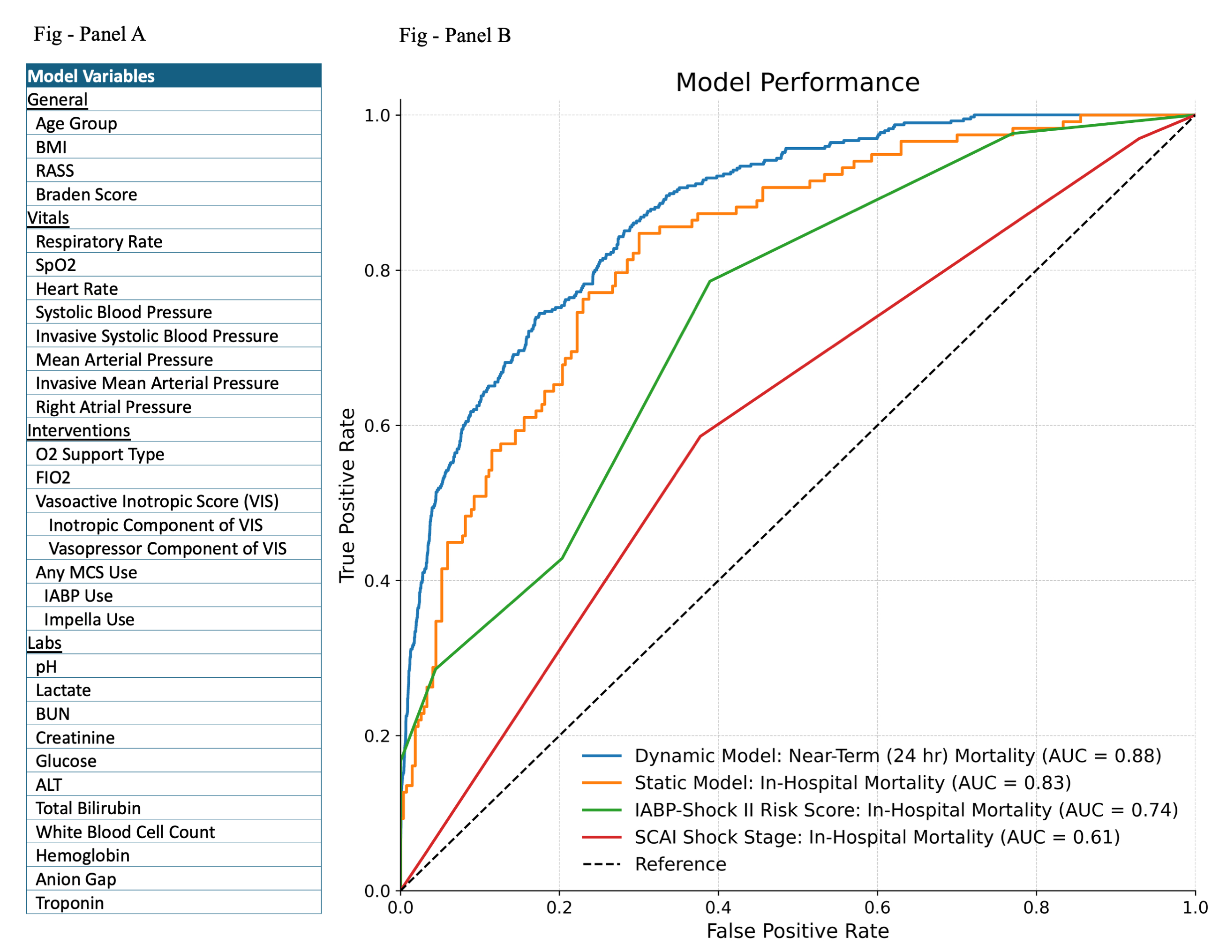Click the Vitals section heading

click(x=48, y=217)
